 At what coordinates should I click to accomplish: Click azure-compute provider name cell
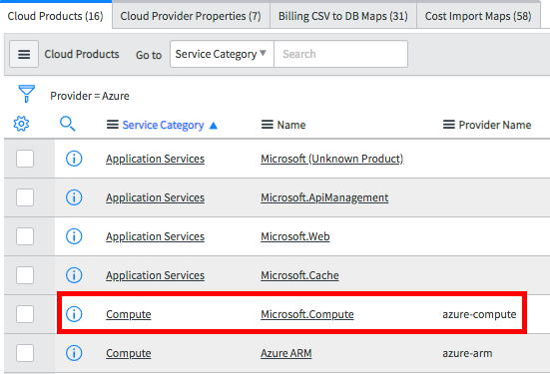coord(479,314)
